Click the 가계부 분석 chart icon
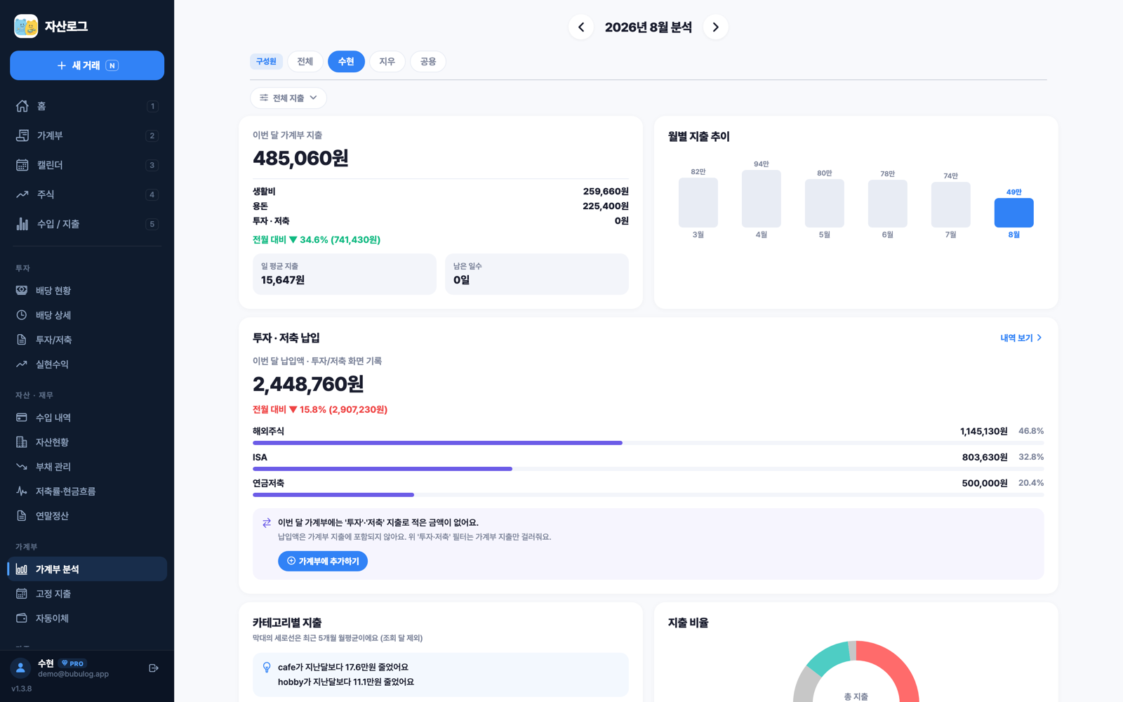 [x=22, y=569]
